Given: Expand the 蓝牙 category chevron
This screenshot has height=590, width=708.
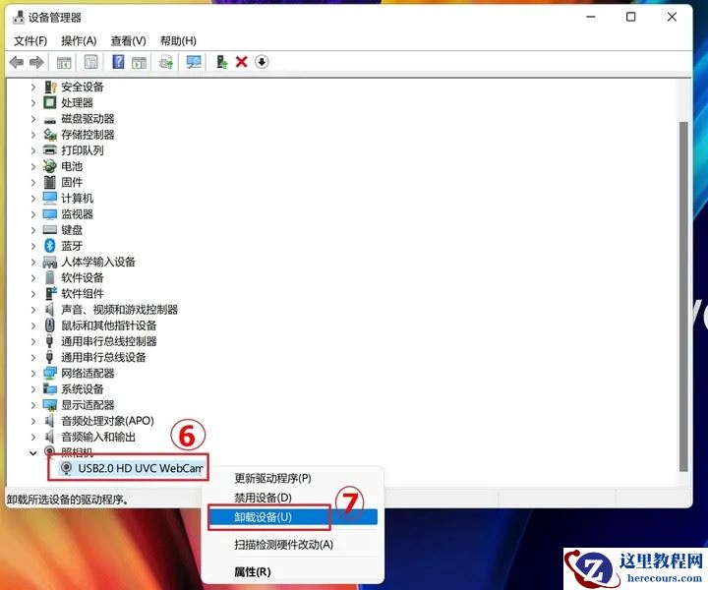Looking at the screenshot, I should tap(33, 246).
